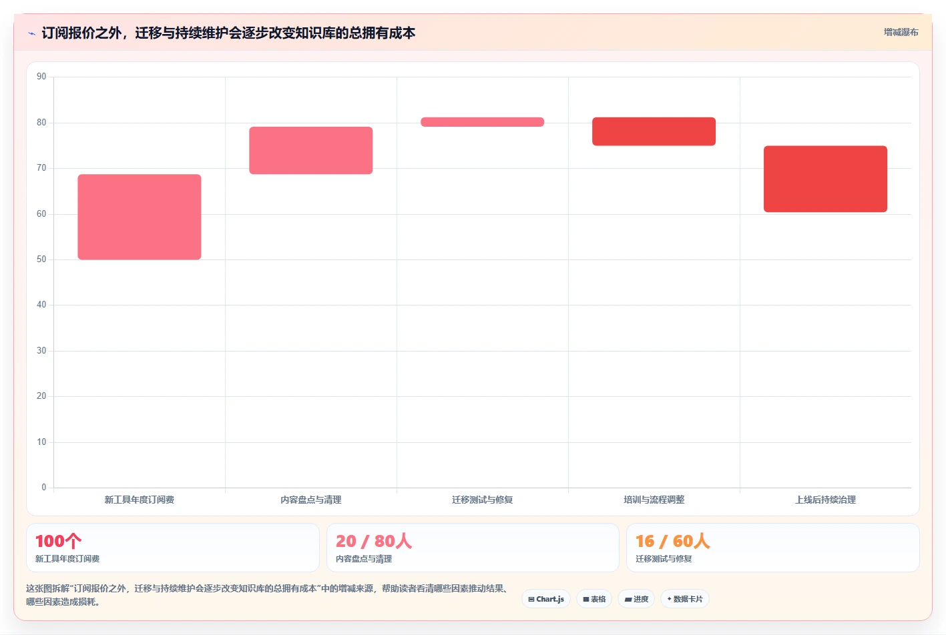
Task: Click the 数据卡片 tag pill
Action: click(685, 599)
